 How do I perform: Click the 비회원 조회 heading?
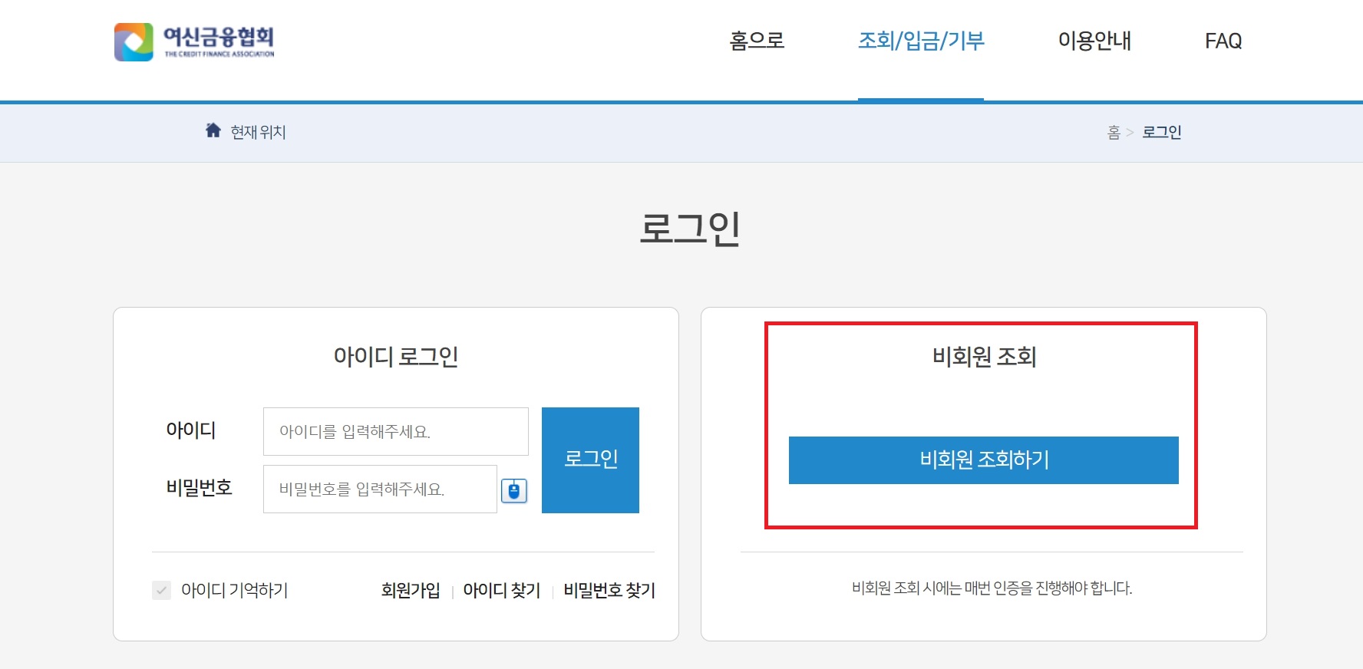[x=984, y=357]
